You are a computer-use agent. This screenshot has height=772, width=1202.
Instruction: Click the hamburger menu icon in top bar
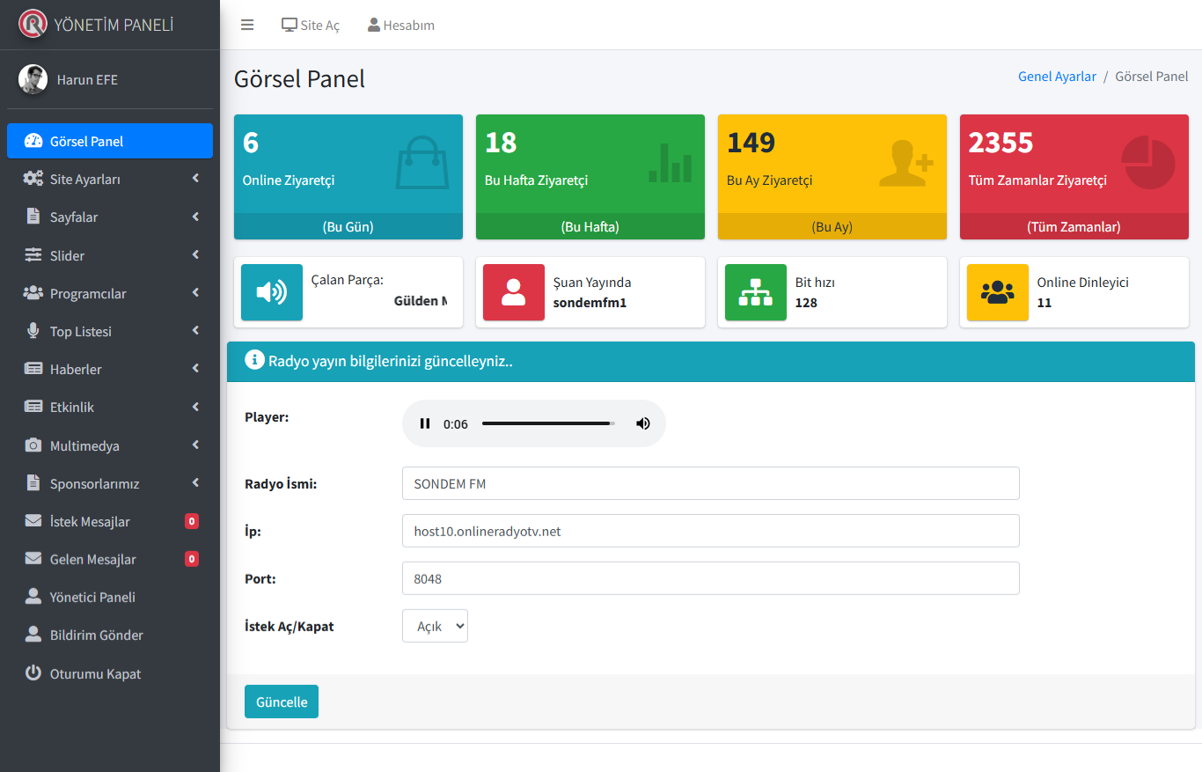[x=247, y=25]
